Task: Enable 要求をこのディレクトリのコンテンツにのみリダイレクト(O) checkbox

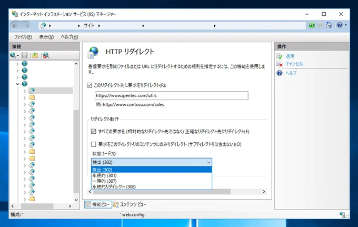Action: tap(93, 144)
